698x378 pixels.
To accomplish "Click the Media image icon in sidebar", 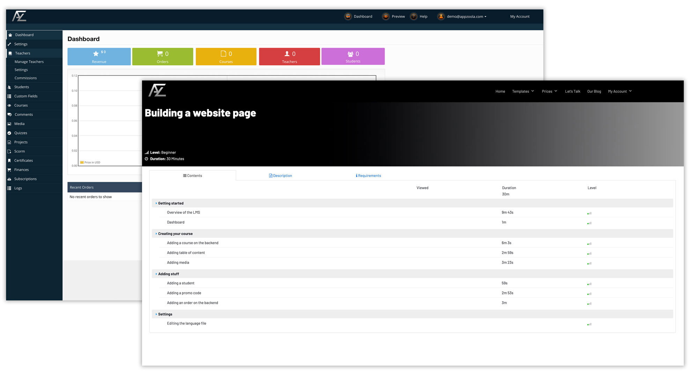I will point(9,124).
